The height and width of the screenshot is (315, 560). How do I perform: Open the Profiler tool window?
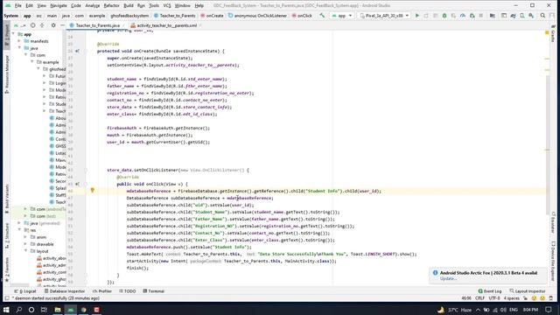(102, 291)
